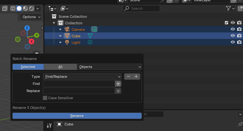Select Light in outliner
The height and width of the screenshot is (131, 243).
76,42
